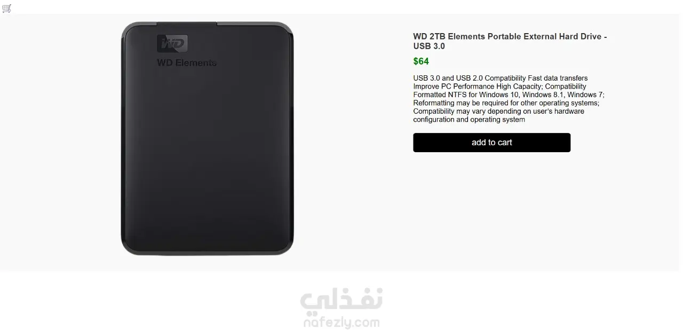Viewport: 683px width, 330px height.
Task: Click the add to cart button
Action: click(x=491, y=143)
